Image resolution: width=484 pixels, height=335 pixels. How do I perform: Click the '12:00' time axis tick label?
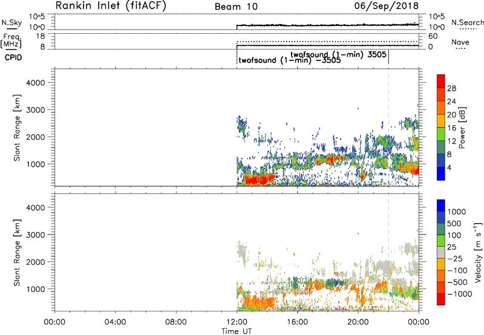(x=237, y=322)
